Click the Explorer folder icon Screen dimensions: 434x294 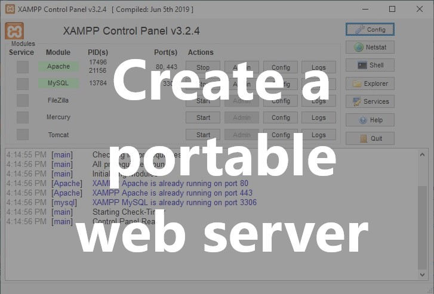(x=357, y=83)
